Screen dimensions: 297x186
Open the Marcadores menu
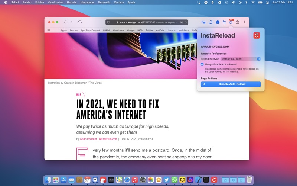tap(87, 3)
